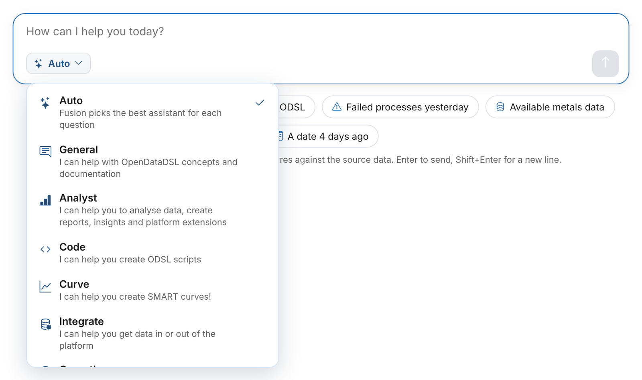
Task: Choose the Analyst assistant from list
Action: [152, 210]
